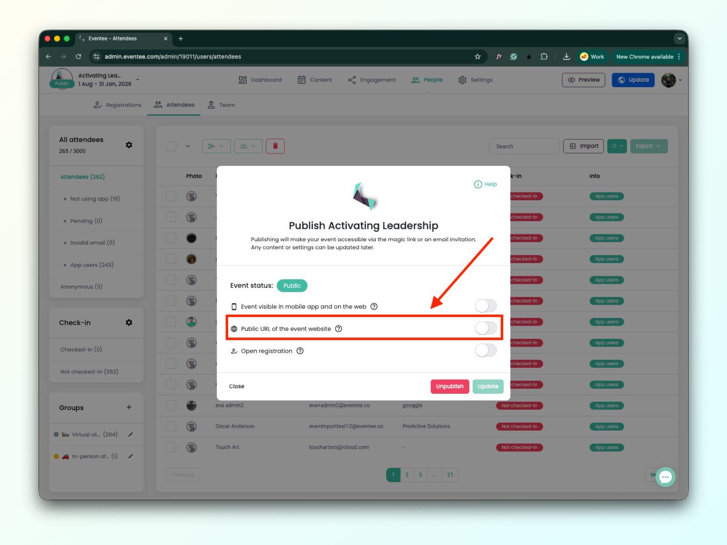This screenshot has width=727, height=545.
Task: Select the Not using app (19) filter
Action: 95,199
